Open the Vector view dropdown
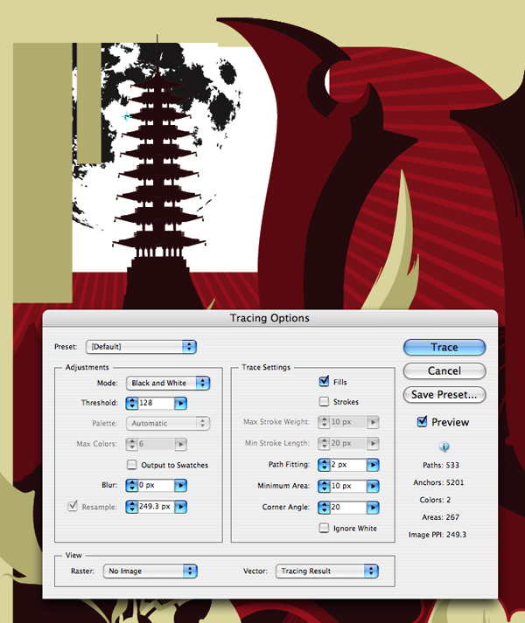The image size is (525, 623). pyautogui.click(x=326, y=571)
